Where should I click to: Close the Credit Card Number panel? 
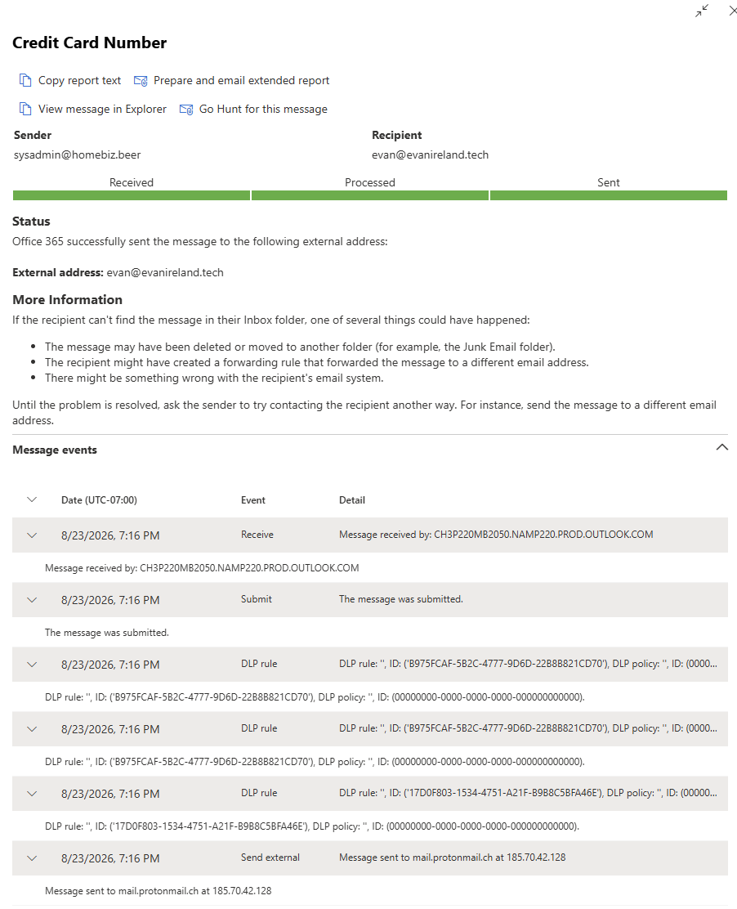point(733,11)
